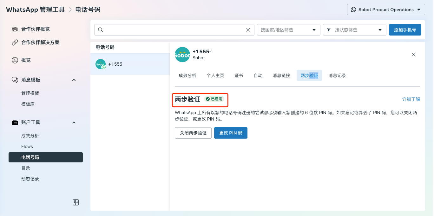Close the phone number detail panel

pyautogui.click(x=414, y=55)
